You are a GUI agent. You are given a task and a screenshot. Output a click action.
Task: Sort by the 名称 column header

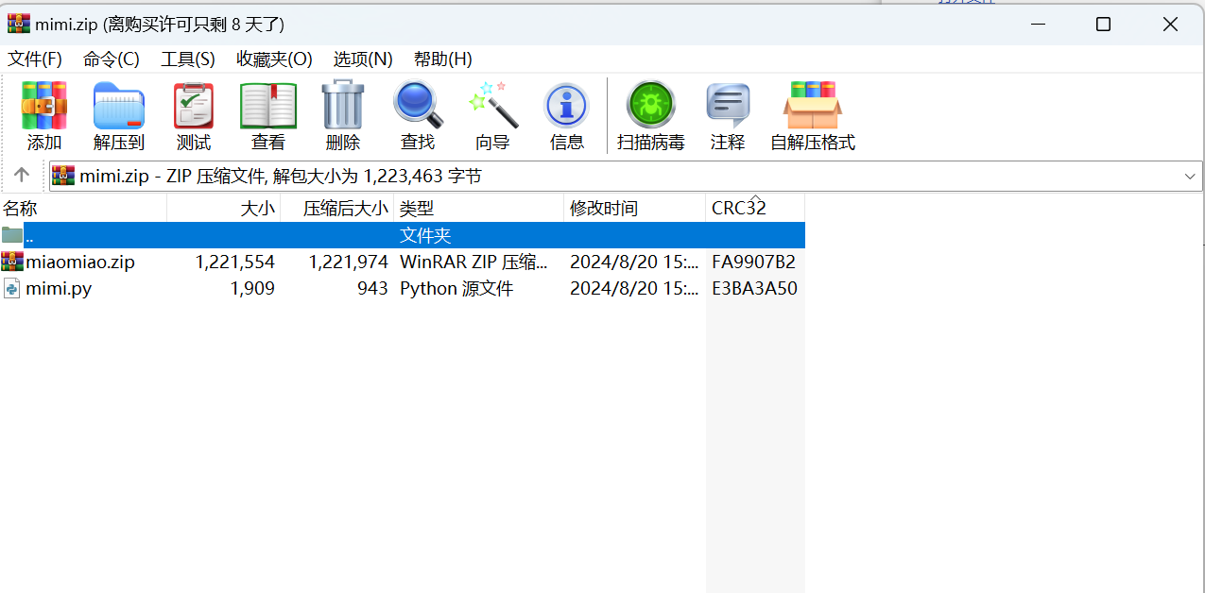pos(83,209)
